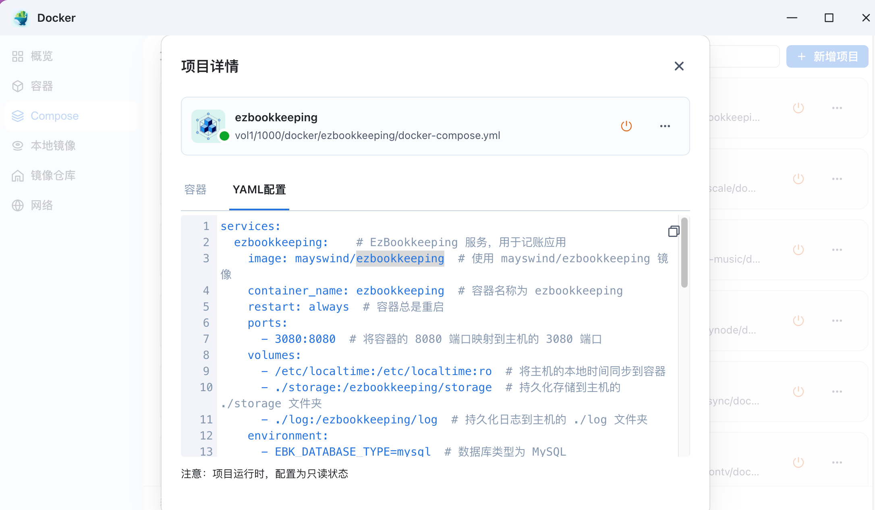Open the ellipsis menu on alist-tv project
Screen dimensions: 875x510
pyautogui.click(x=837, y=462)
